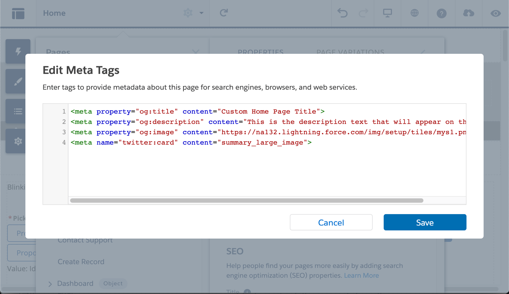509x294 pixels.
Task: Expand the Dashboard page tree item
Action: pyautogui.click(x=50, y=284)
